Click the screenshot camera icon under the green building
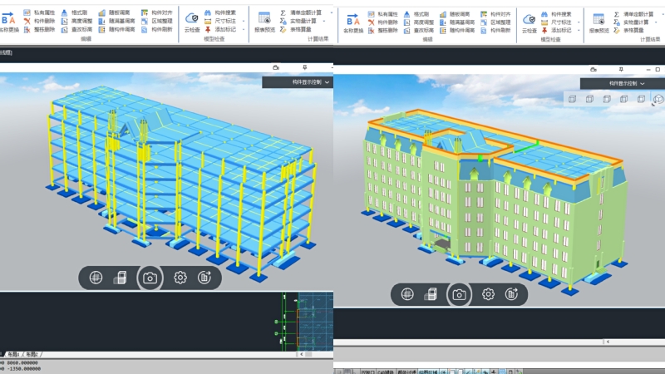The width and height of the screenshot is (665, 374). click(x=458, y=294)
